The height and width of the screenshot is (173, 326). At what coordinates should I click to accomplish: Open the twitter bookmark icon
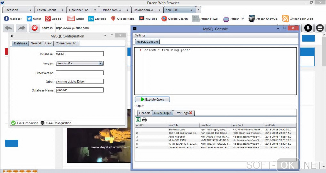click(29, 19)
